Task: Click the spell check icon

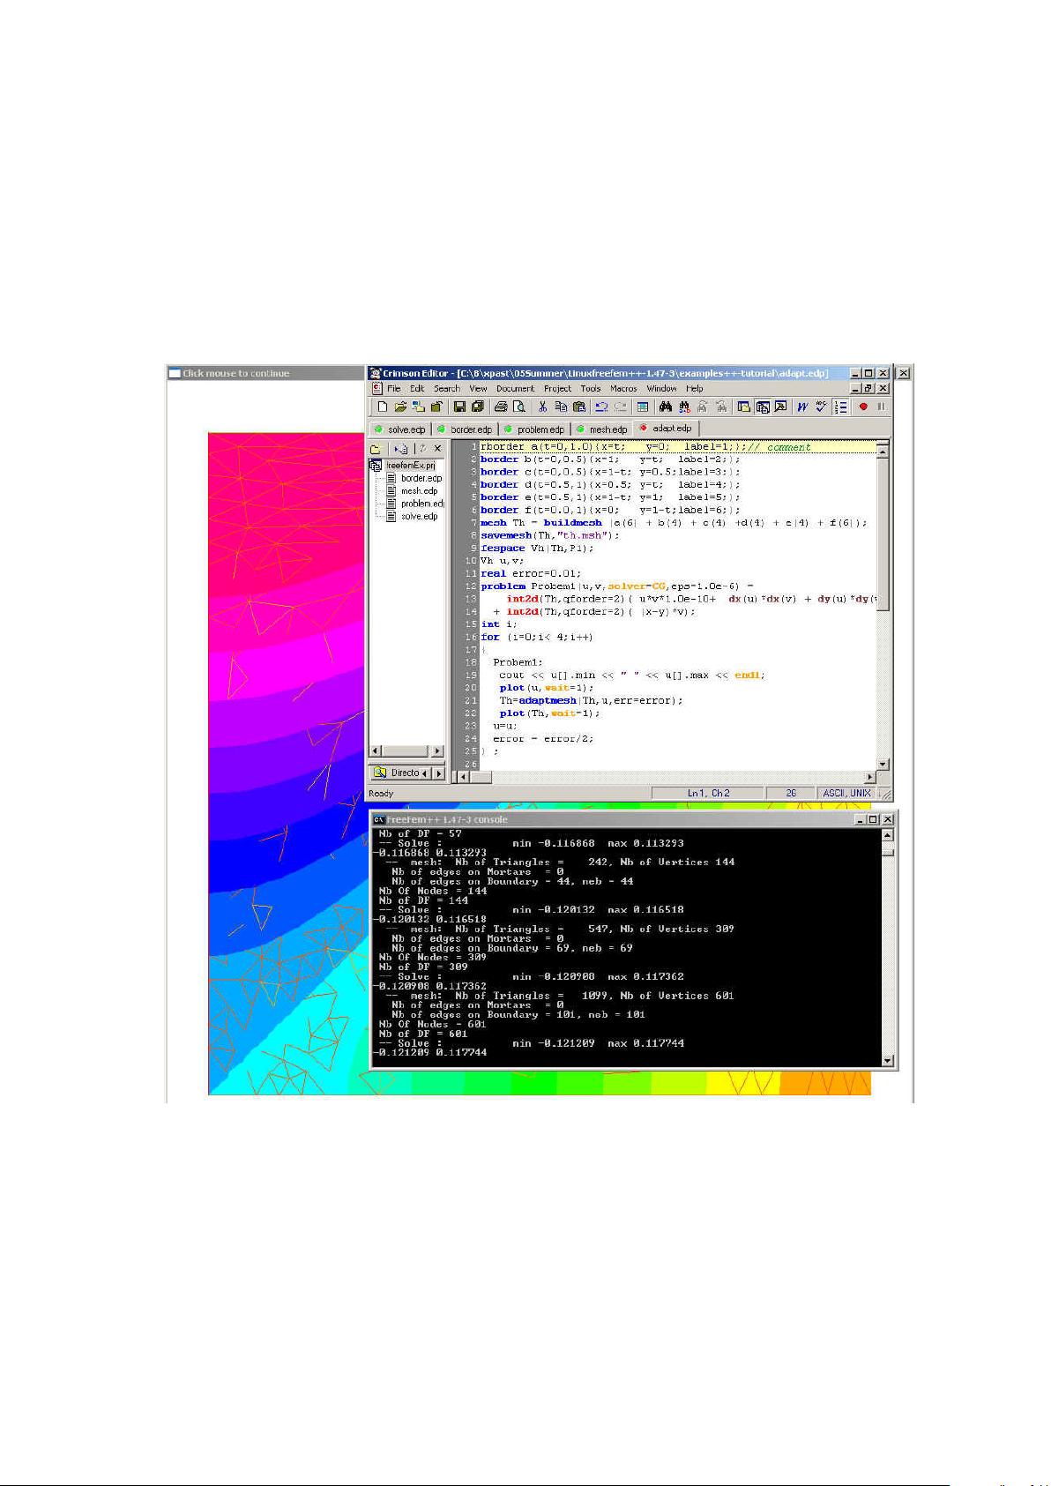Action: tap(821, 407)
